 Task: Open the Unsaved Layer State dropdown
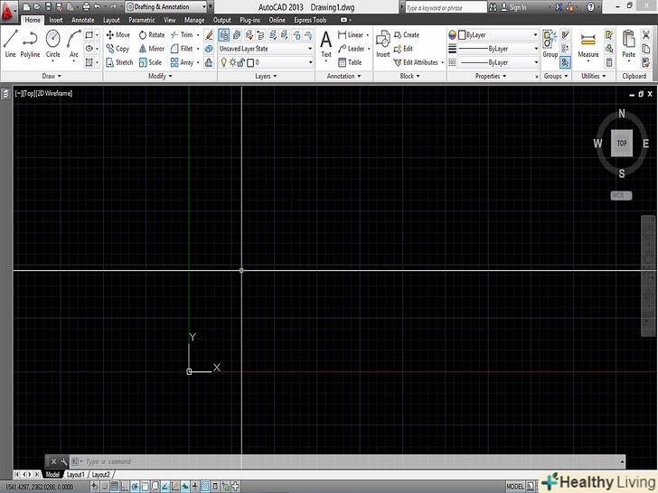[x=266, y=49]
